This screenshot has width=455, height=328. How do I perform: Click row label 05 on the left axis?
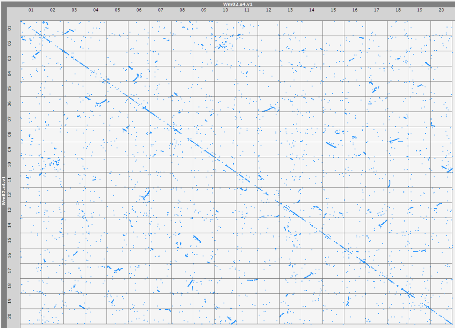[x=10, y=89]
